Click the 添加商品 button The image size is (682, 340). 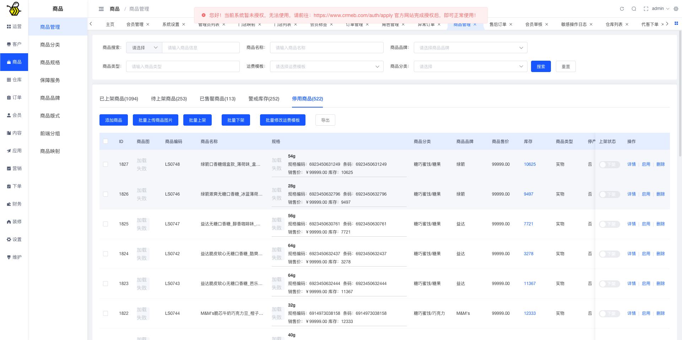[114, 120]
